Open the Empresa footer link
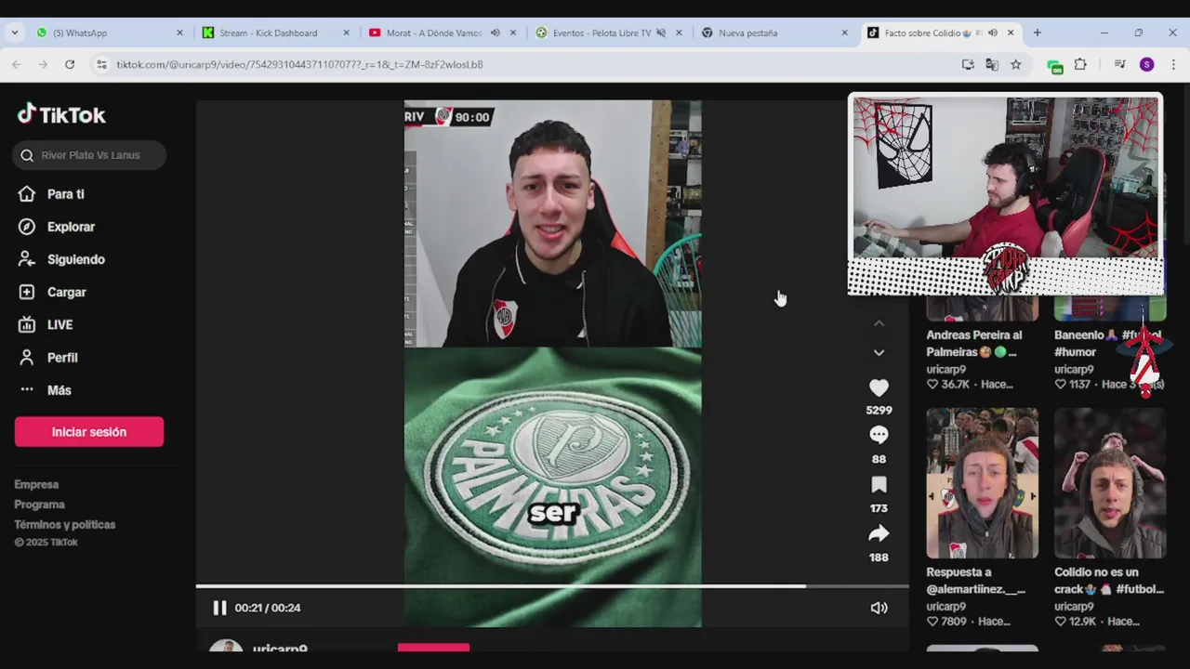The width and height of the screenshot is (1190, 669). (36, 484)
